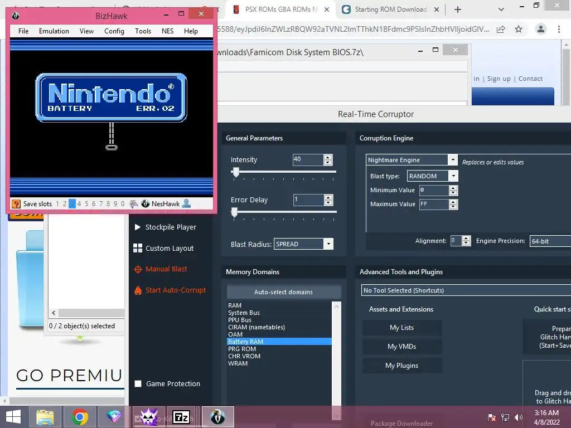Click the Custom Layout grid icon
571x428 pixels.
[x=138, y=248]
